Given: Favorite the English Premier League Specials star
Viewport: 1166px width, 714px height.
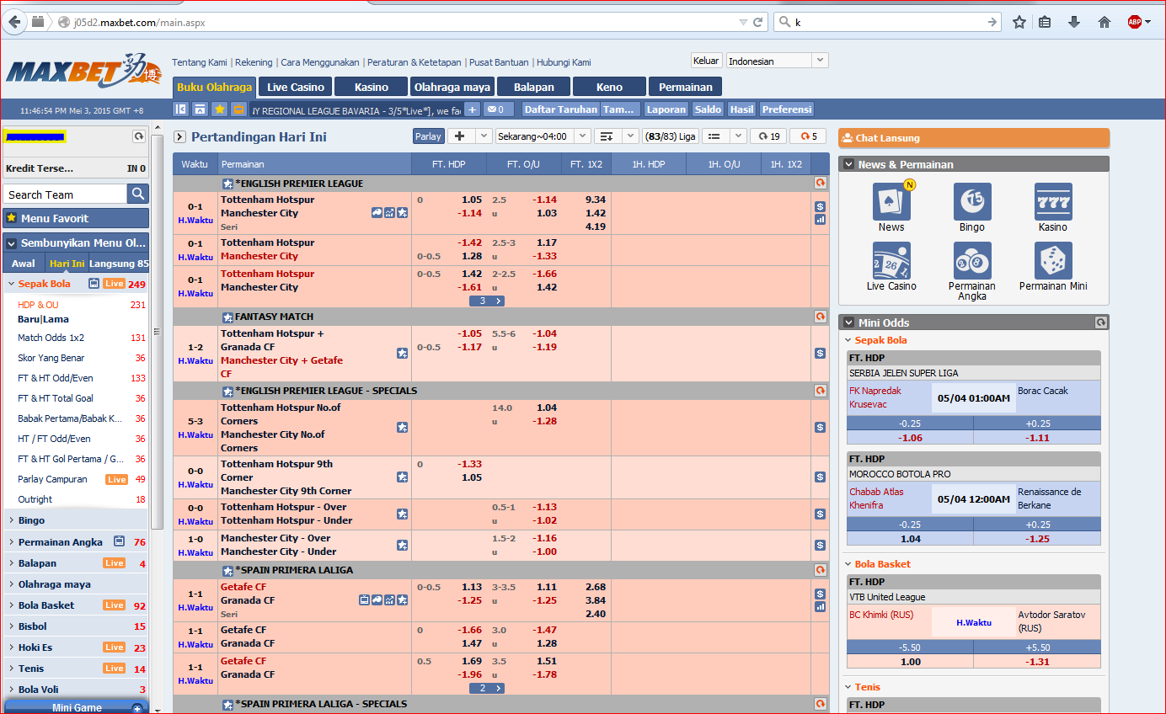Looking at the screenshot, I should (x=227, y=392).
